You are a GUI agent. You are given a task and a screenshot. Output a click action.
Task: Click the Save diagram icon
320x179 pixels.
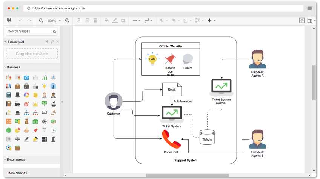click(x=9, y=20)
